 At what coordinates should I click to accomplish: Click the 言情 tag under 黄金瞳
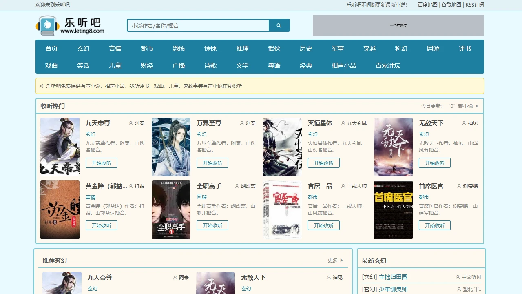[91, 197]
